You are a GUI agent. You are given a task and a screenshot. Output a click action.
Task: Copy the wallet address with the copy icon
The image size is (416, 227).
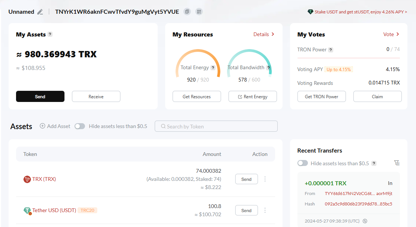coord(187,12)
